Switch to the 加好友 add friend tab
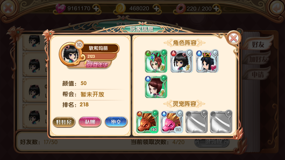This screenshot has height=160, width=285. coord(258,59)
